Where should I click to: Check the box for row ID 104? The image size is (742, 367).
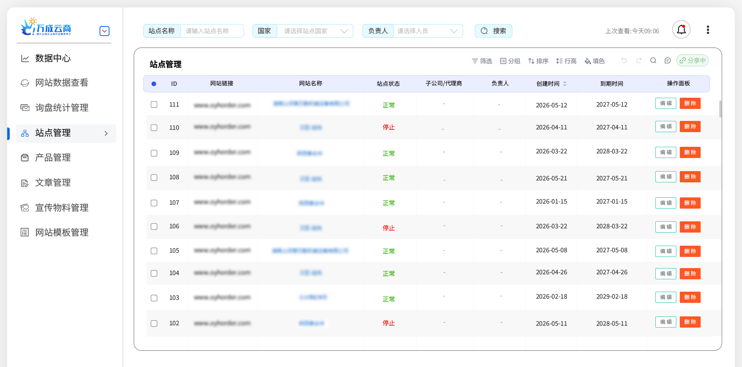(154, 274)
